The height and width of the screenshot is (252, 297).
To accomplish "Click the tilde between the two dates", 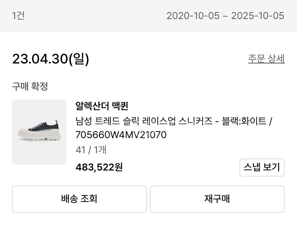I will [x=226, y=16].
